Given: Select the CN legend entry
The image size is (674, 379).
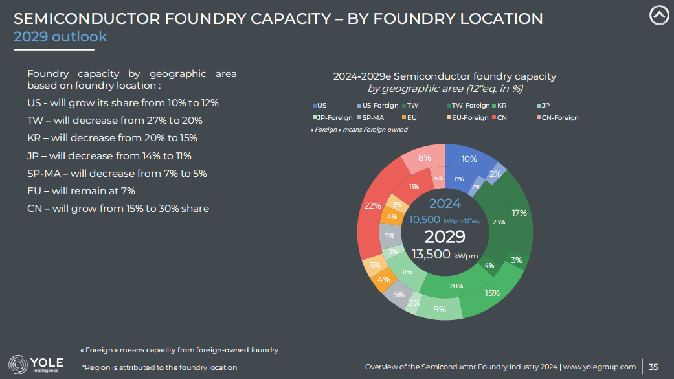Looking at the screenshot, I should pos(499,117).
